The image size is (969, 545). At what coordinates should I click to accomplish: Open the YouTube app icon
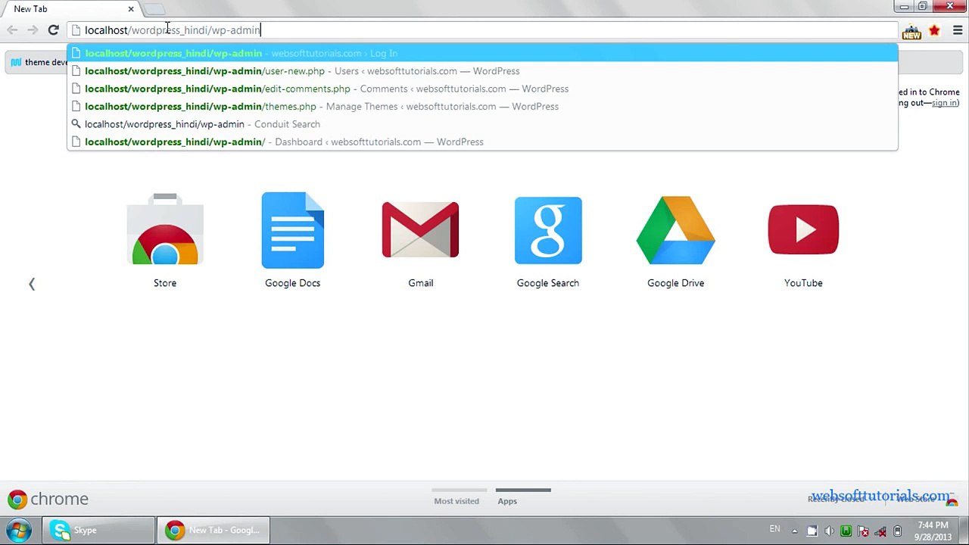[803, 229]
